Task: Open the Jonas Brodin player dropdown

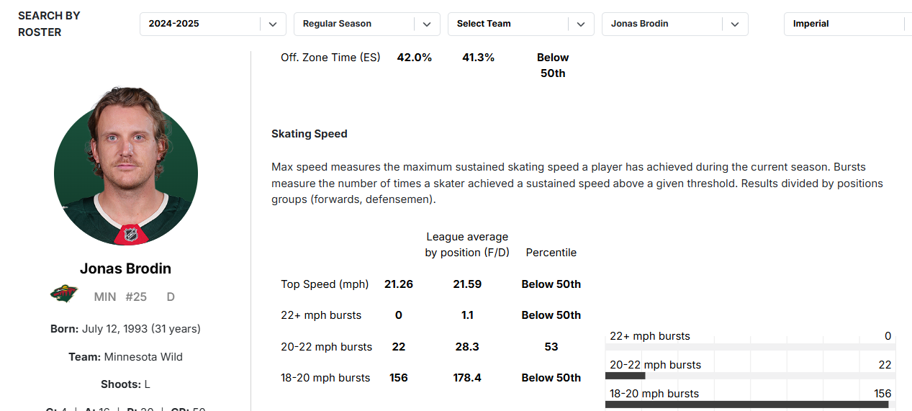Action: pyautogui.click(x=674, y=24)
